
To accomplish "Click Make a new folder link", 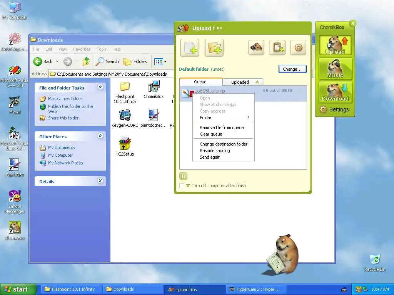I will click(65, 99).
